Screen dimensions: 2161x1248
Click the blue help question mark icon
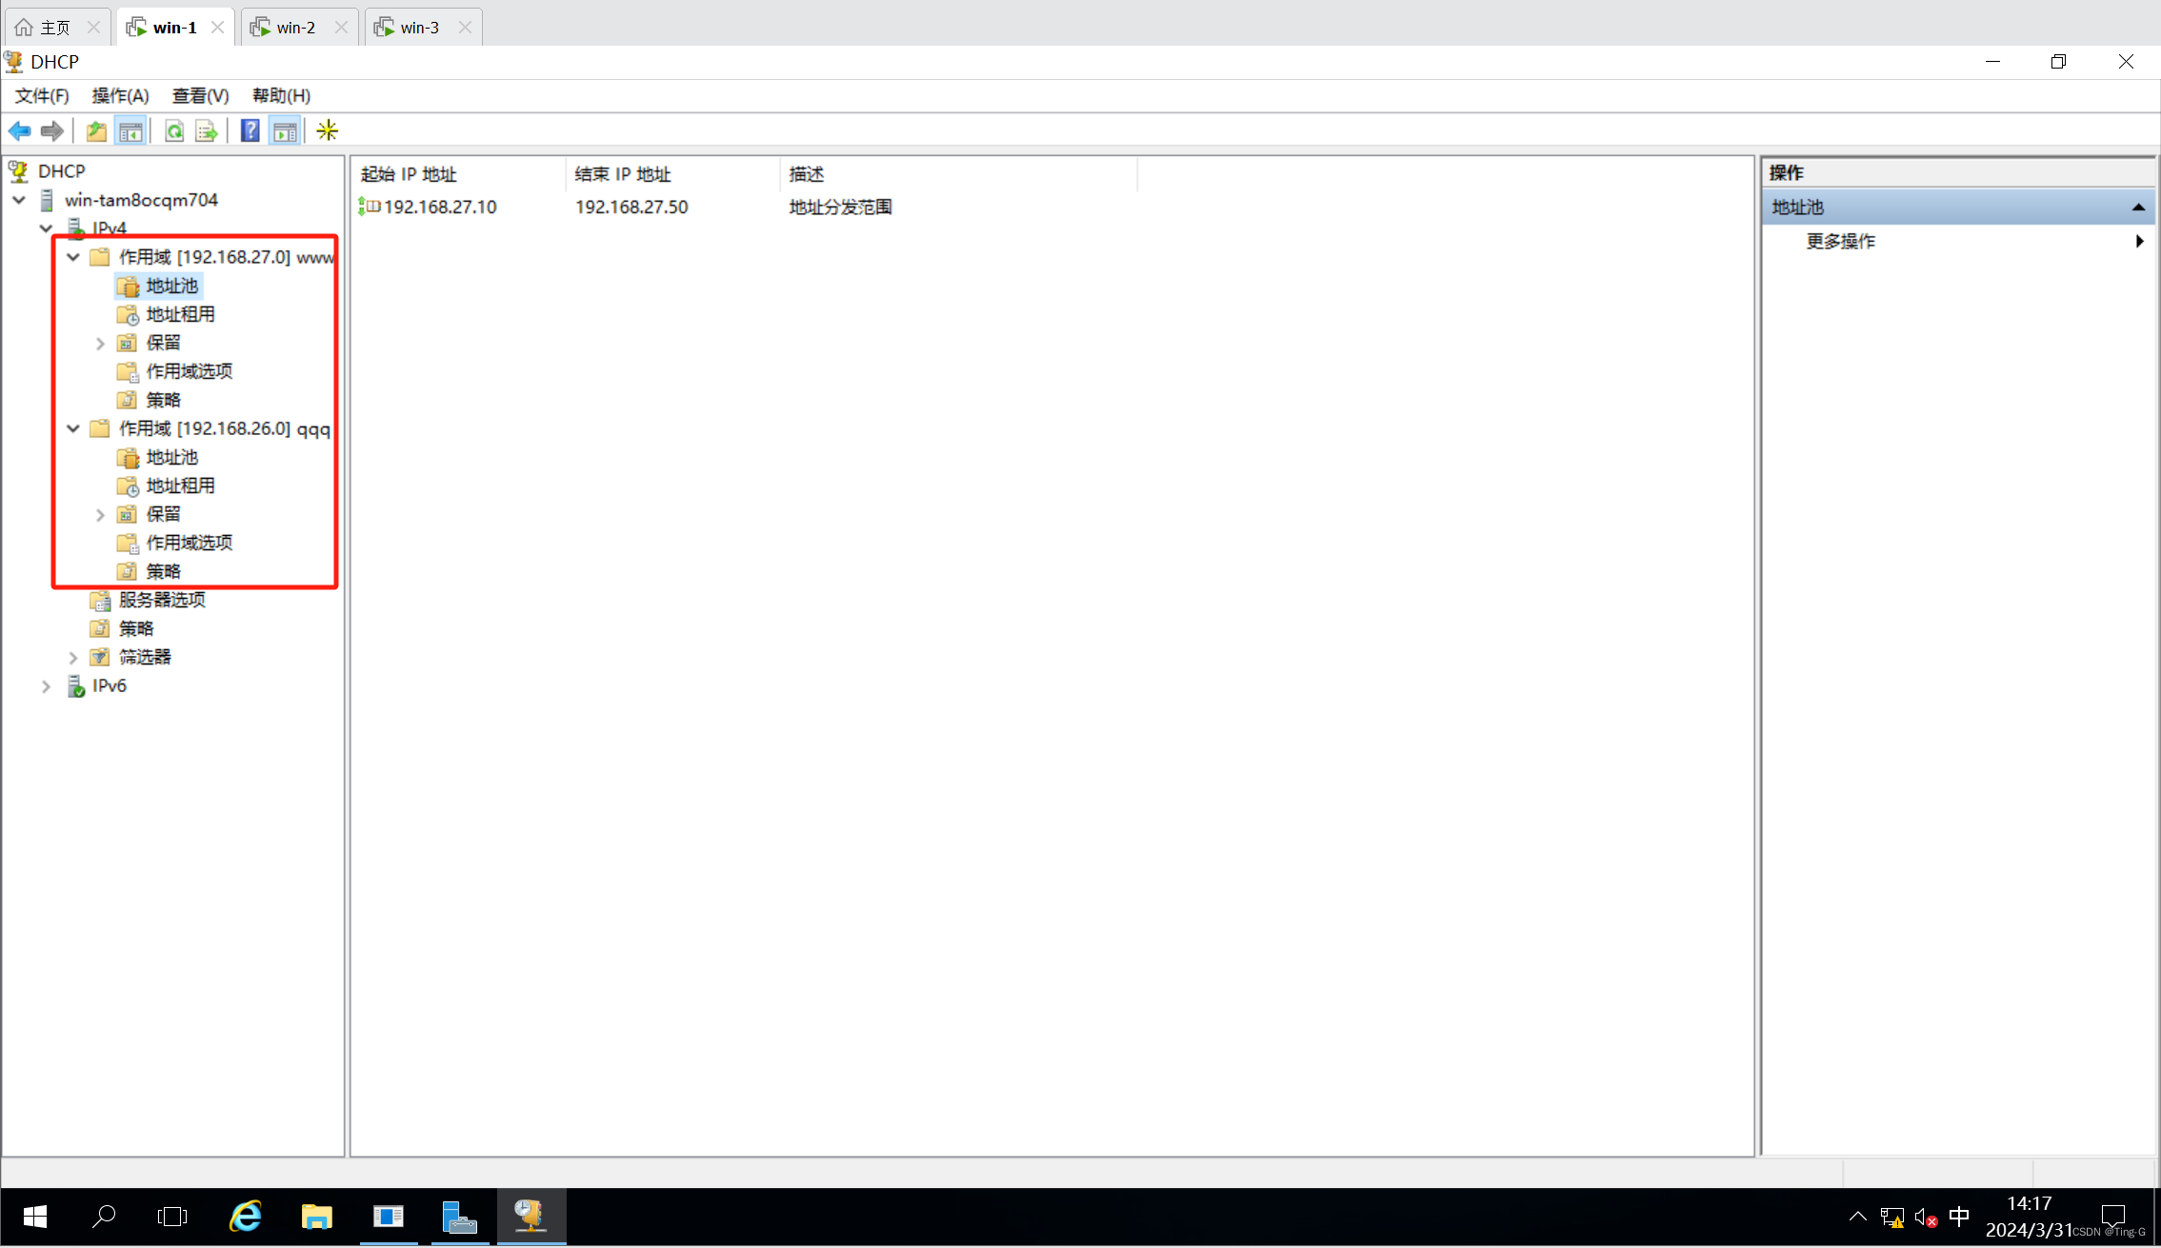pos(250,130)
